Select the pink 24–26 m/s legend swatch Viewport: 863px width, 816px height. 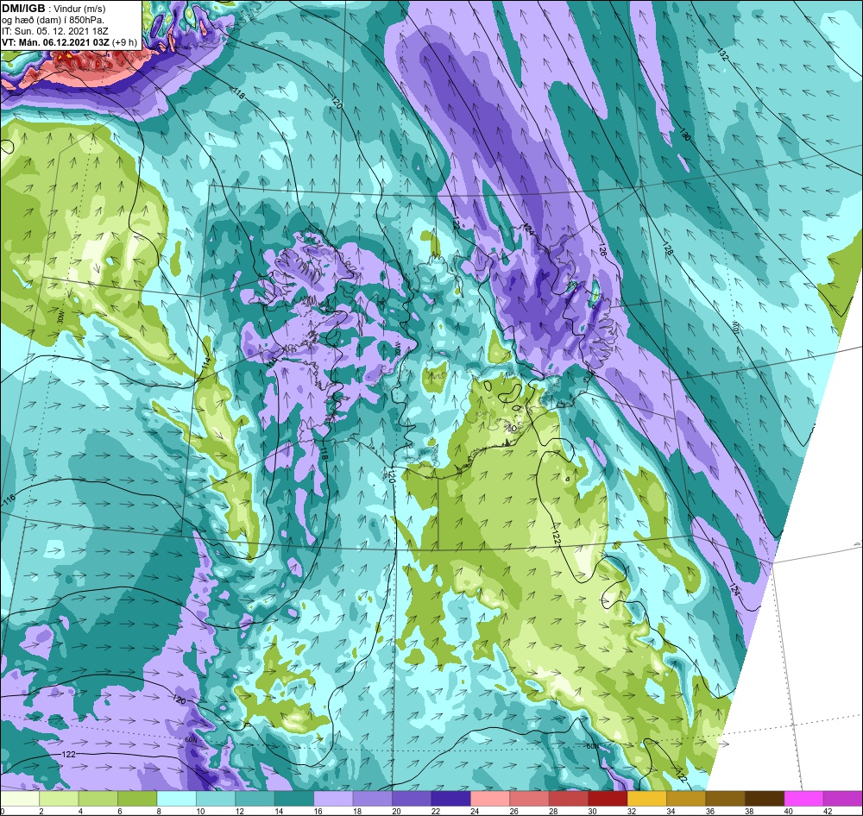pos(490,798)
